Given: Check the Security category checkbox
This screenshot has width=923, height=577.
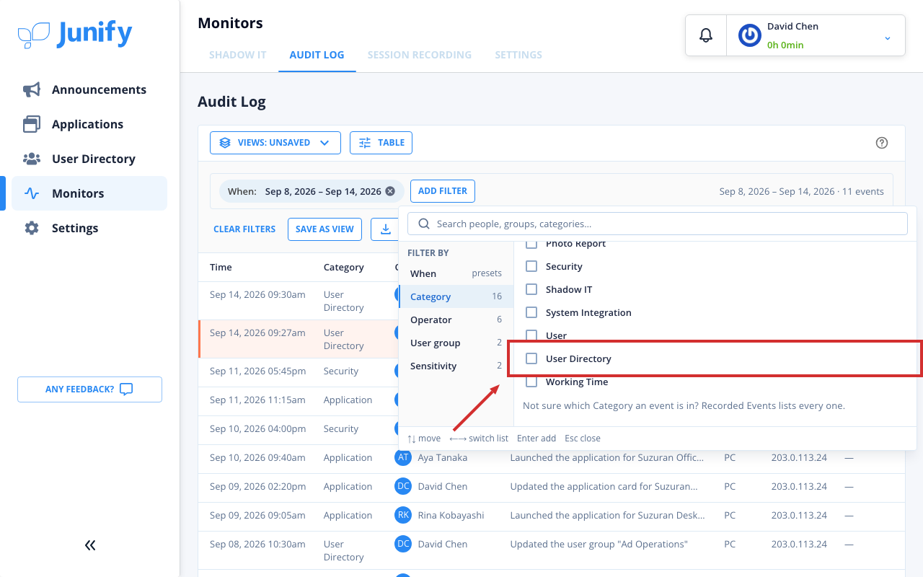Looking at the screenshot, I should 531,266.
